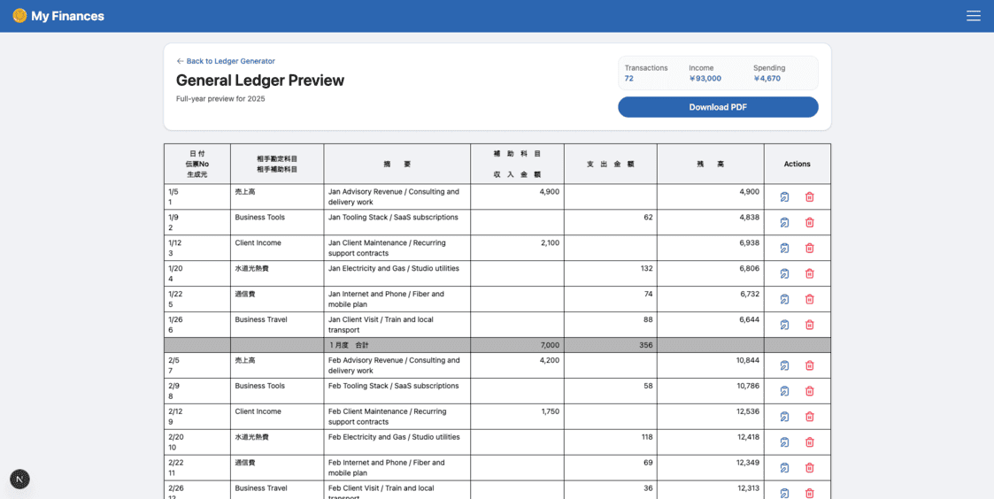Click the My Finances coin logo
The width and height of the screenshot is (994, 499).
point(19,16)
